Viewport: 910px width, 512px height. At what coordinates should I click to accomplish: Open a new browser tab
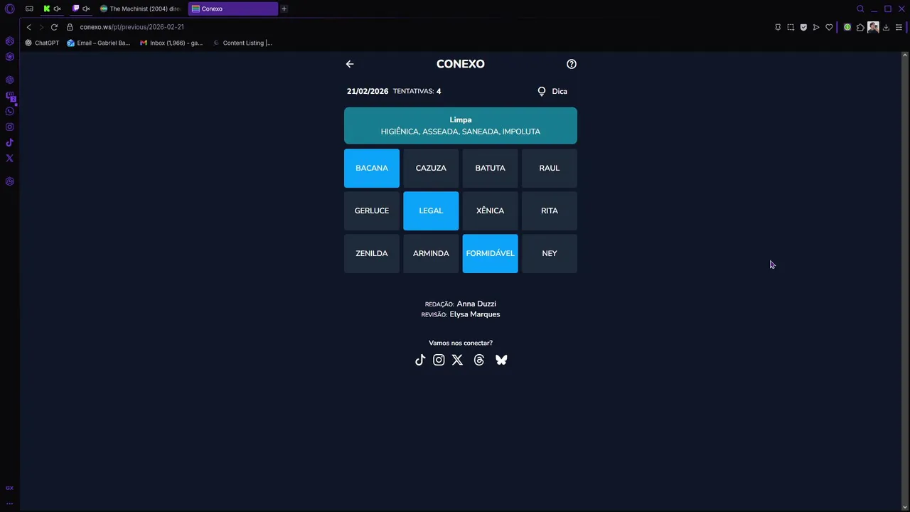click(284, 9)
